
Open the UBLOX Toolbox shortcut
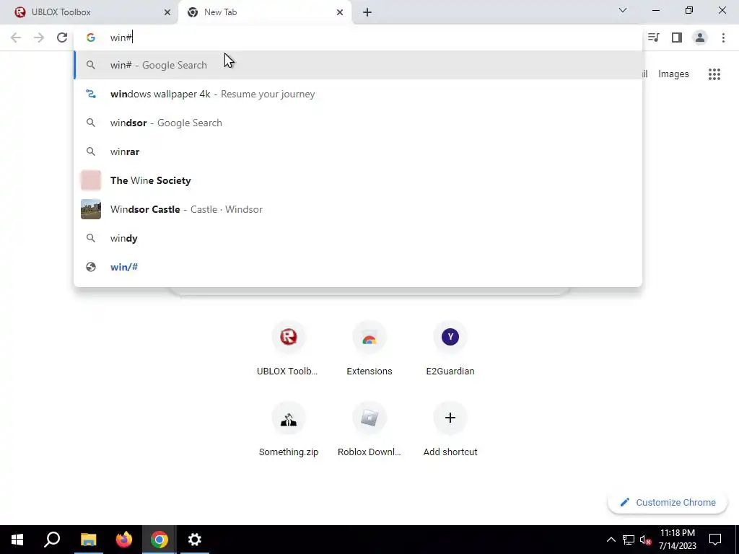pyautogui.click(x=288, y=348)
